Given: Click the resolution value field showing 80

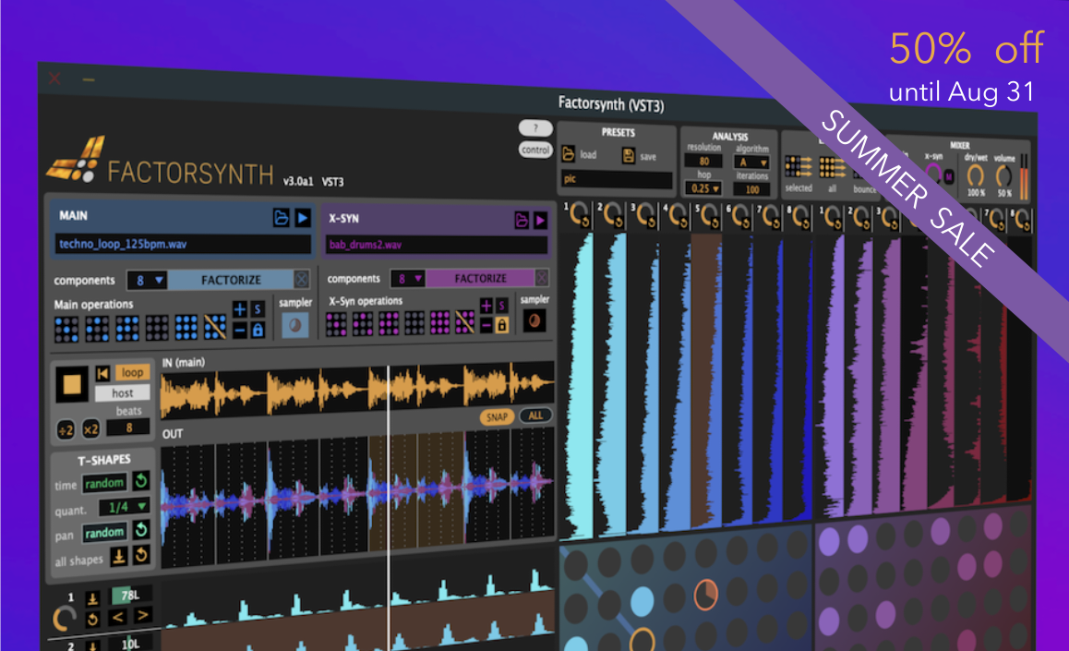Looking at the screenshot, I should (704, 162).
